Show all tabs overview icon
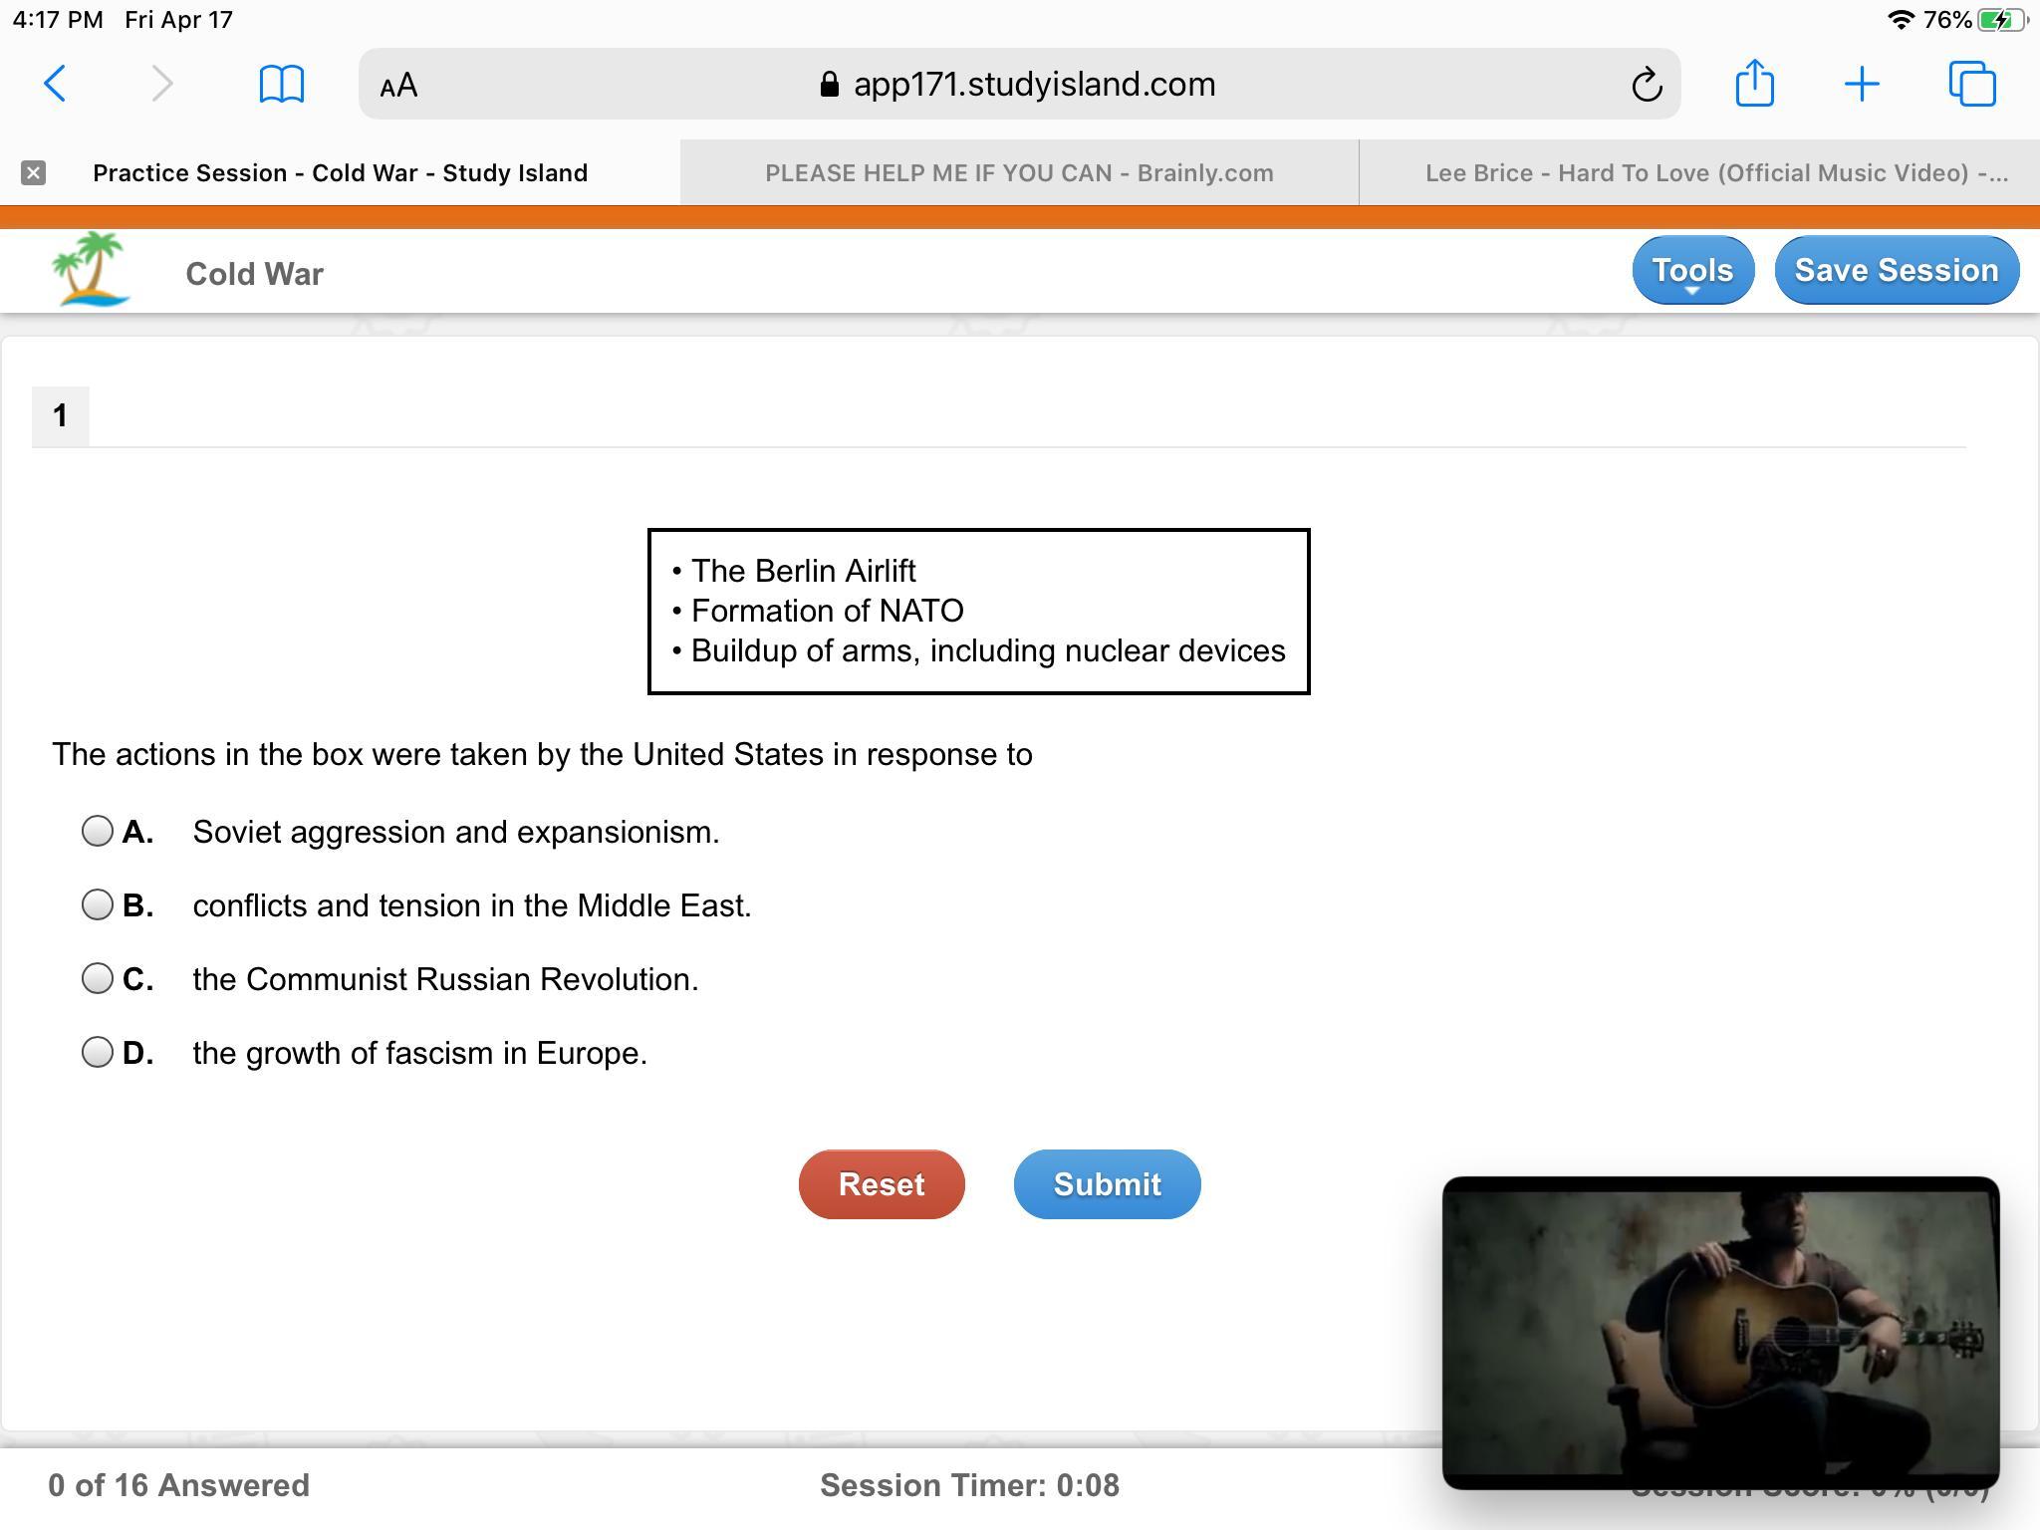 point(1971,84)
